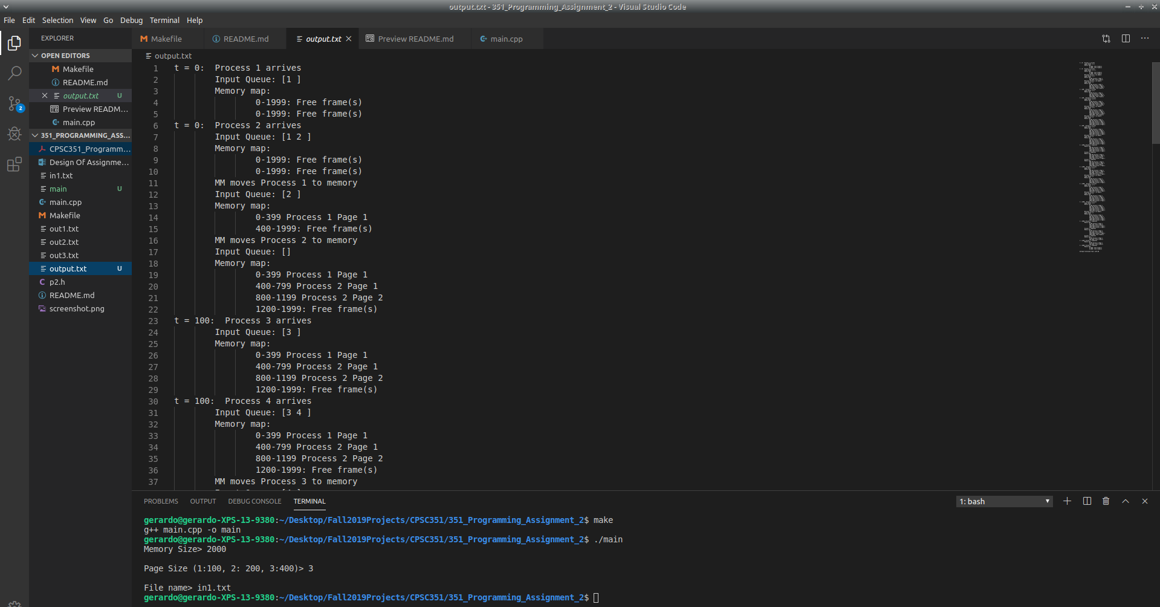Show the PROBLEMS panel tab

[x=161, y=501]
